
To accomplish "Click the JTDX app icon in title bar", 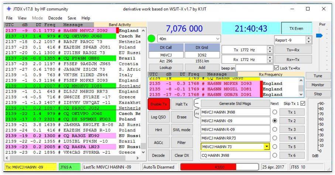I will 9,9.
